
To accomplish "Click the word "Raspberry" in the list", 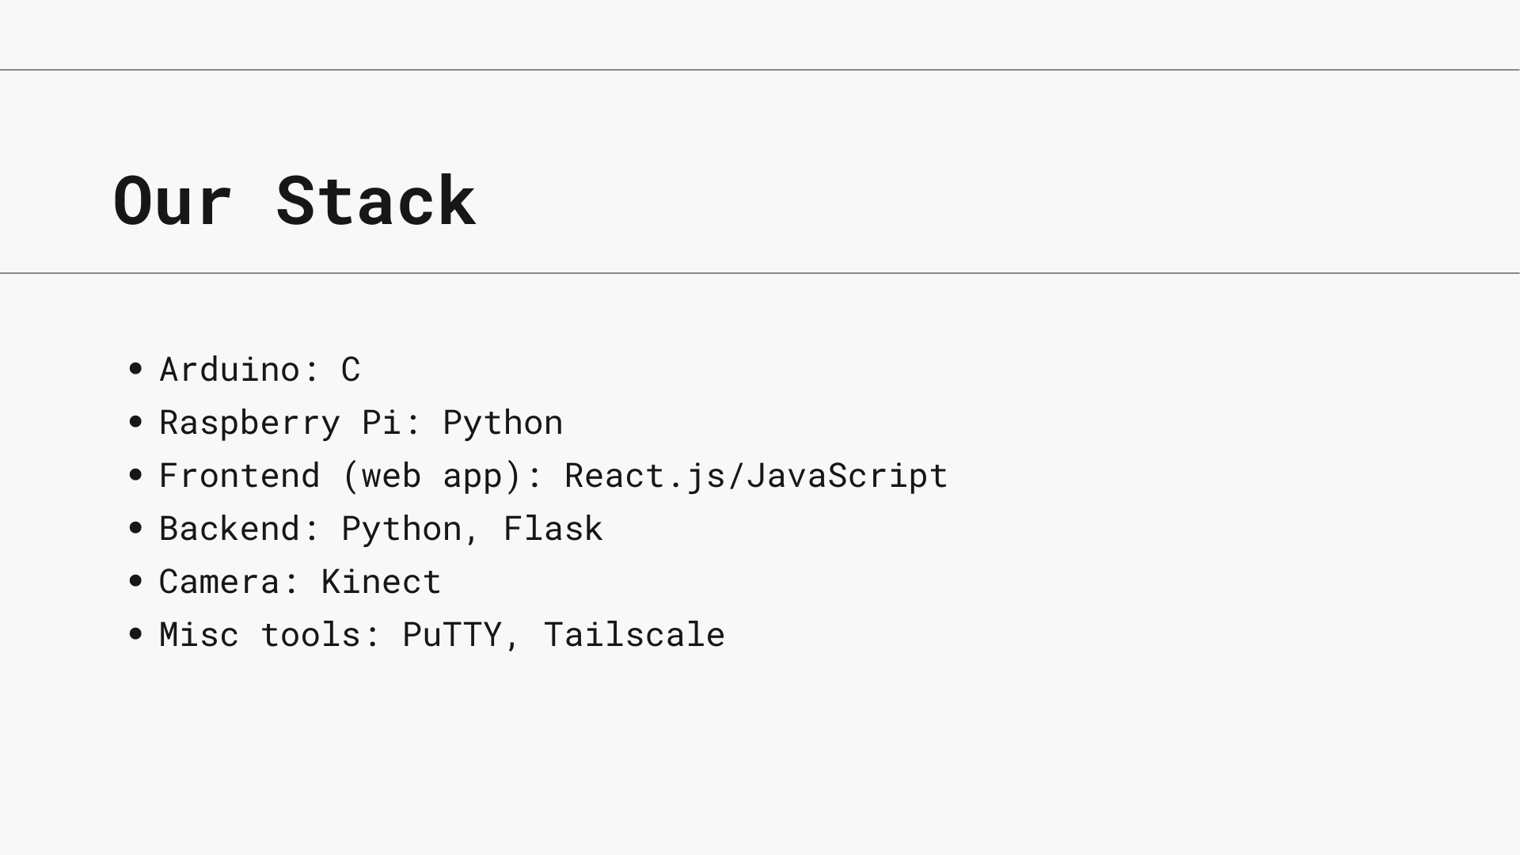I will tap(249, 423).
